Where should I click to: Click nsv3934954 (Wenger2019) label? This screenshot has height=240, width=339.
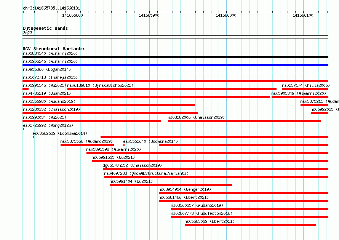(185, 189)
